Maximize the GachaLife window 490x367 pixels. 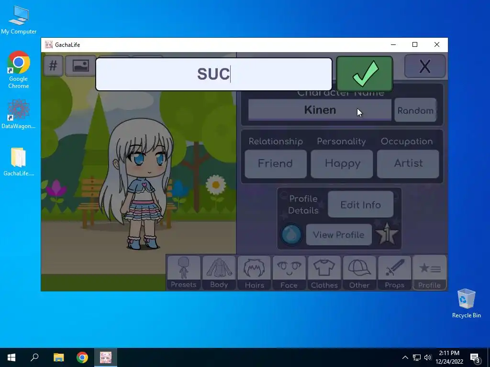point(415,44)
